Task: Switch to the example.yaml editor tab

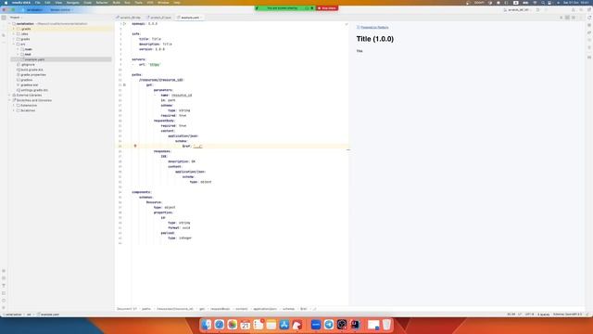Action: 189,18
